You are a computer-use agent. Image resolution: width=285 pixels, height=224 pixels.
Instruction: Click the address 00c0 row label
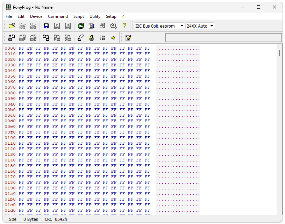[x=10, y=115]
